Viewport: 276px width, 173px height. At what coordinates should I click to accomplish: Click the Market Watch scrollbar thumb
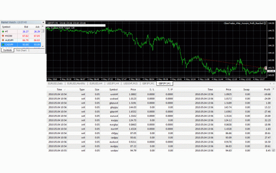tap(43, 31)
